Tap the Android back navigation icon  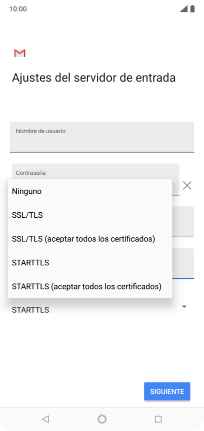(45, 419)
